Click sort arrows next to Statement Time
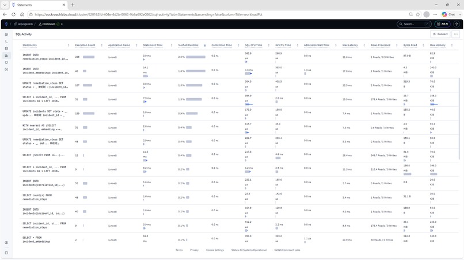Viewport: 464px width, 260px height. click(172, 45)
